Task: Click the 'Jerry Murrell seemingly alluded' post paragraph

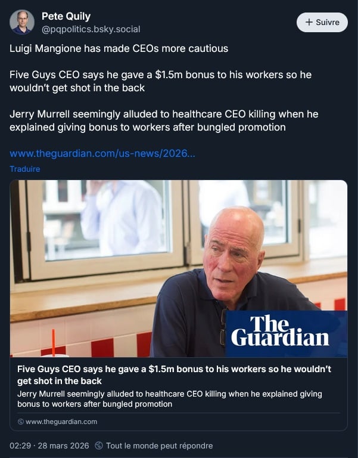Action: [x=156, y=120]
